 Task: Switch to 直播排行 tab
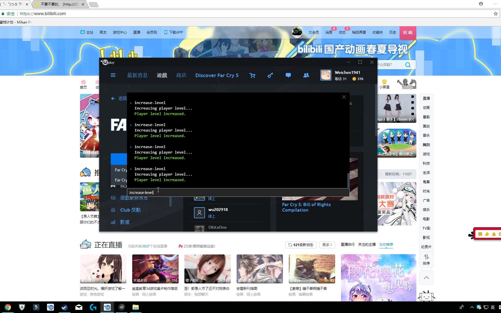pyautogui.click(x=348, y=245)
